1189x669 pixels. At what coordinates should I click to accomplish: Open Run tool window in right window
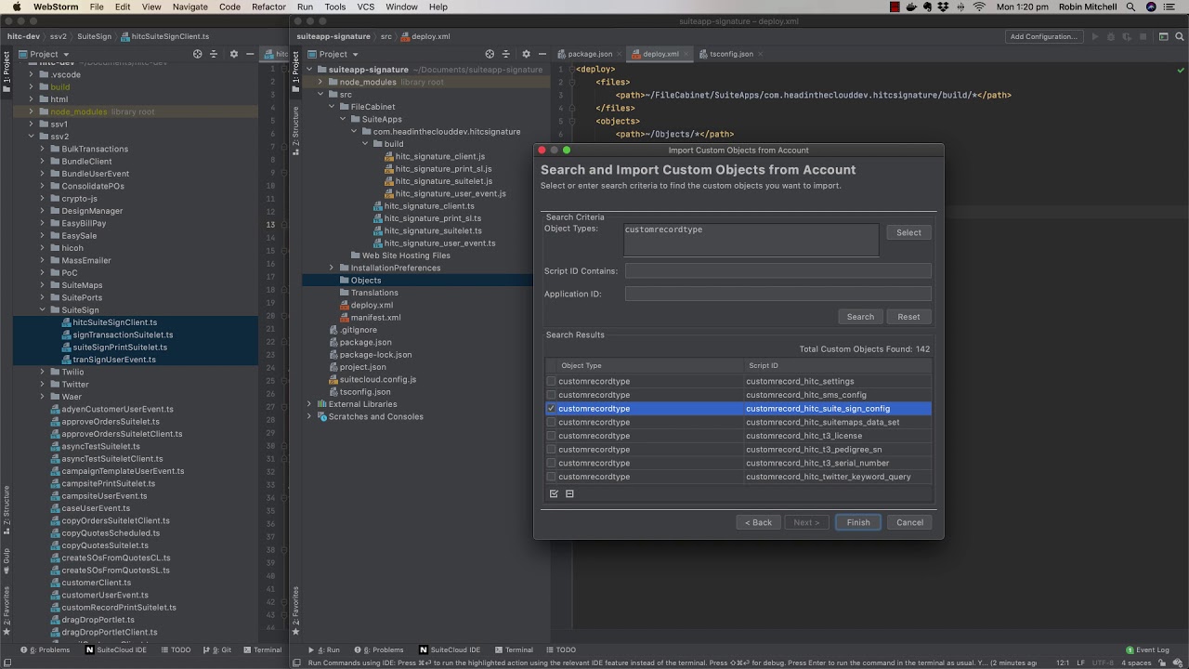pos(324,649)
